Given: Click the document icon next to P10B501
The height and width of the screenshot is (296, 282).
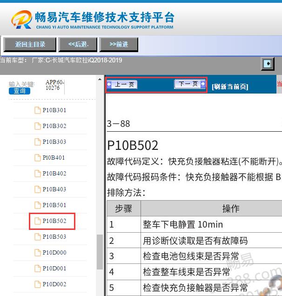Looking at the screenshot, I should pyautogui.click(x=38, y=205).
